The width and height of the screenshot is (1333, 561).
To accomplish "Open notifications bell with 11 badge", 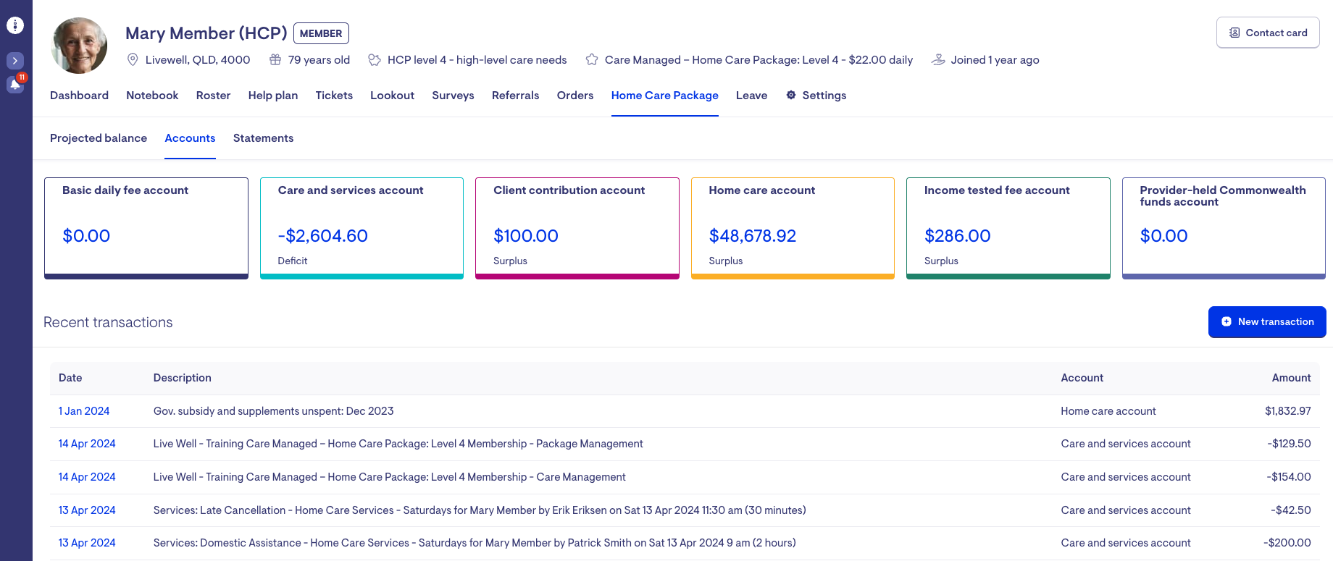I will tap(15, 84).
